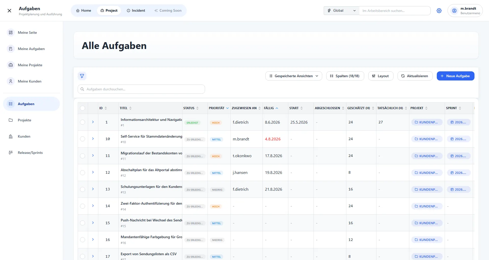Select task 11 row checkbox
Screen dimensions: 489x260
coord(83,156)
